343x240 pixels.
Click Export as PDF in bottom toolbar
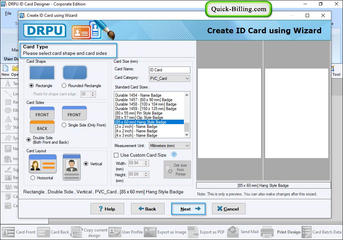206,232
